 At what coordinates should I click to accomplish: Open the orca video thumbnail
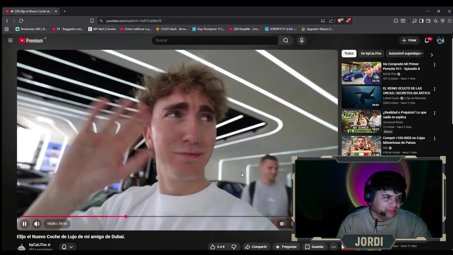[361, 97]
